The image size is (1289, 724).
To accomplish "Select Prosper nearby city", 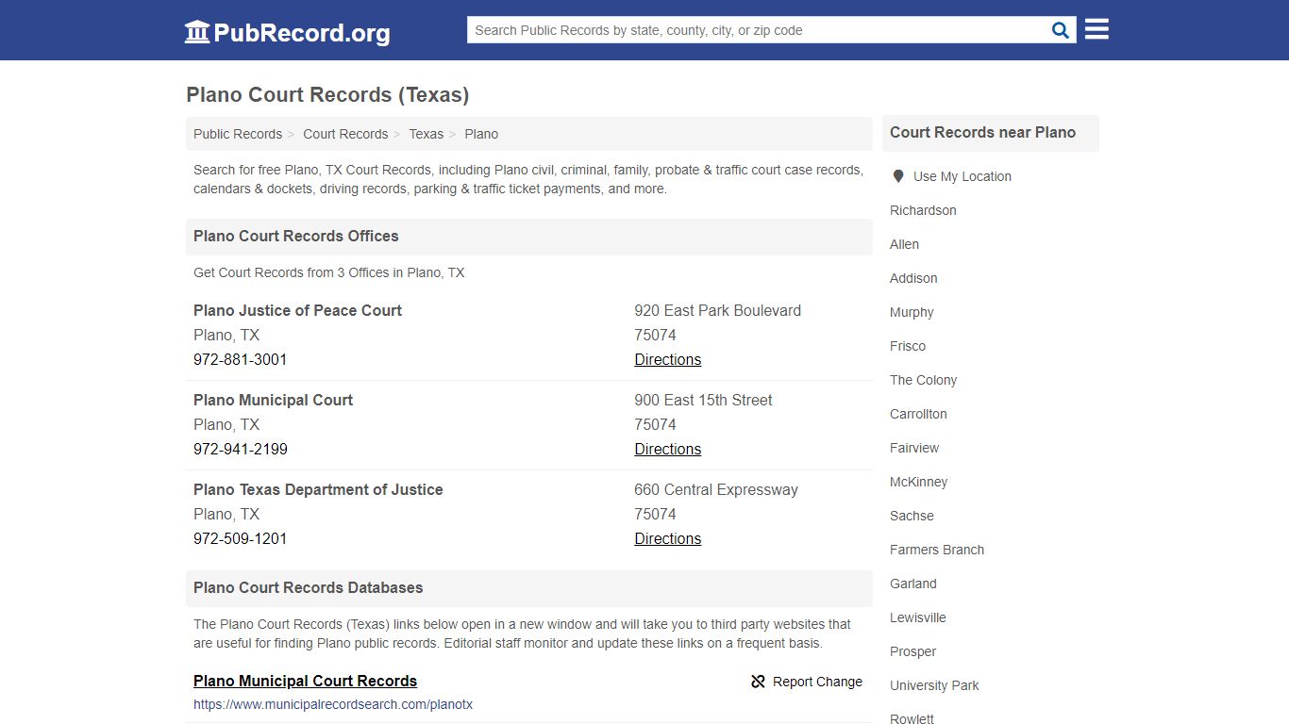I will point(912,651).
